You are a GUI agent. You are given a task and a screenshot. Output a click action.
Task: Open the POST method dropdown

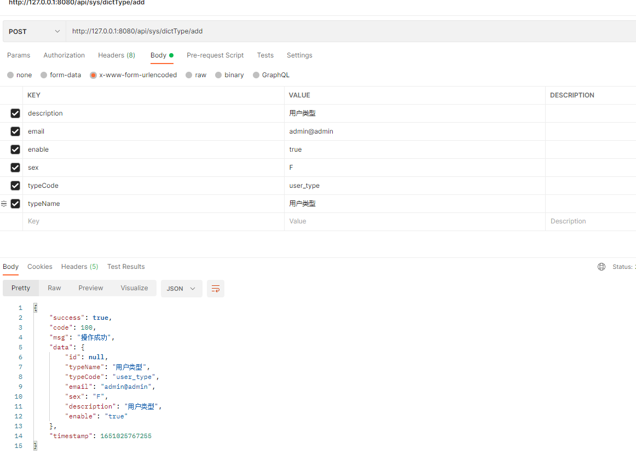[x=34, y=32]
